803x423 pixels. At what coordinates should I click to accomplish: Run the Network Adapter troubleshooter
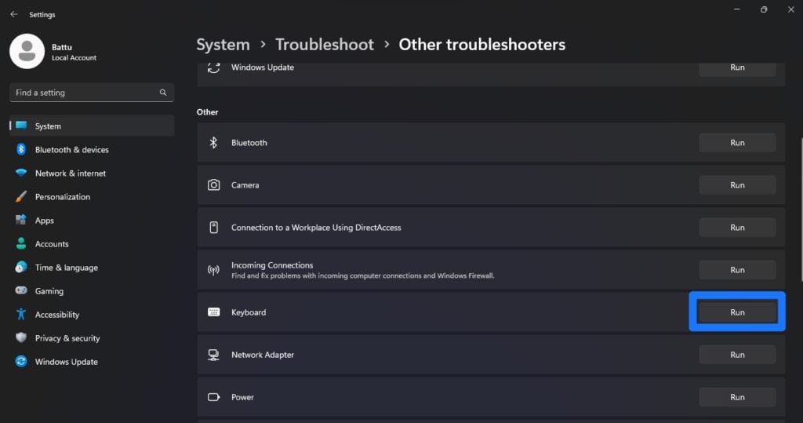pyautogui.click(x=737, y=355)
